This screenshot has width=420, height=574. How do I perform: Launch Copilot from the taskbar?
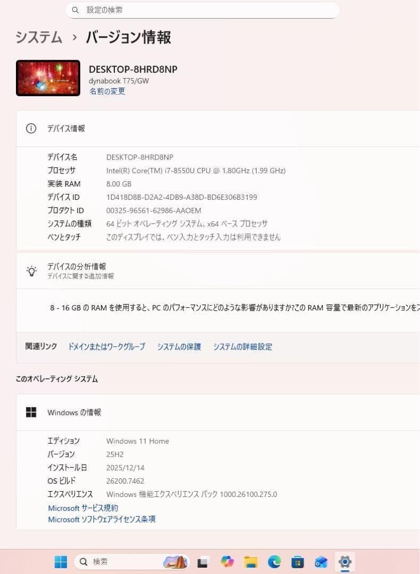click(x=227, y=562)
